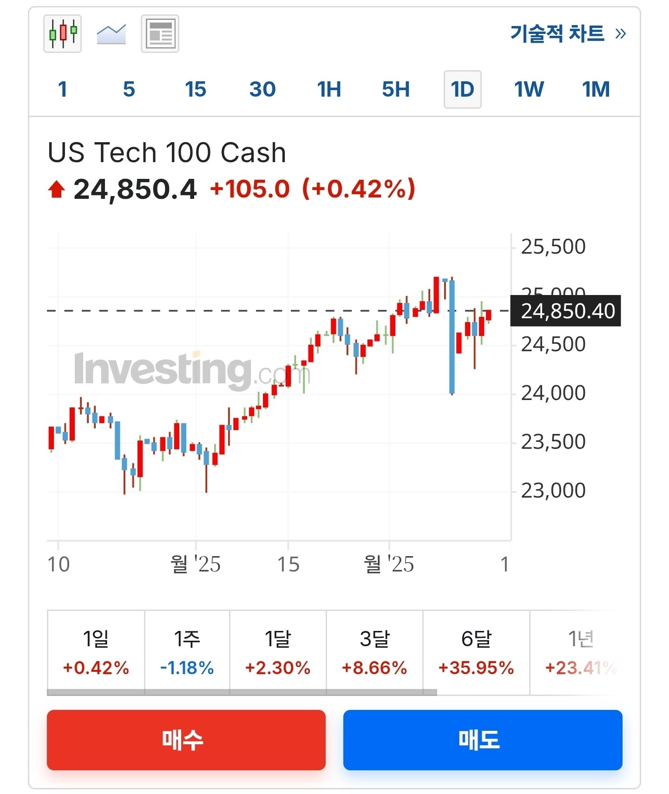Switch to the 5H interval
The width and height of the screenshot is (669, 794).
(x=396, y=89)
